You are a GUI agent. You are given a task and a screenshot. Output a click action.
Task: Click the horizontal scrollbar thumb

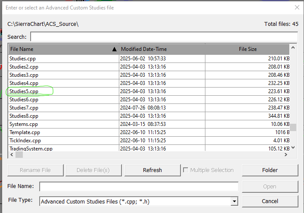click(x=19, y=155)
